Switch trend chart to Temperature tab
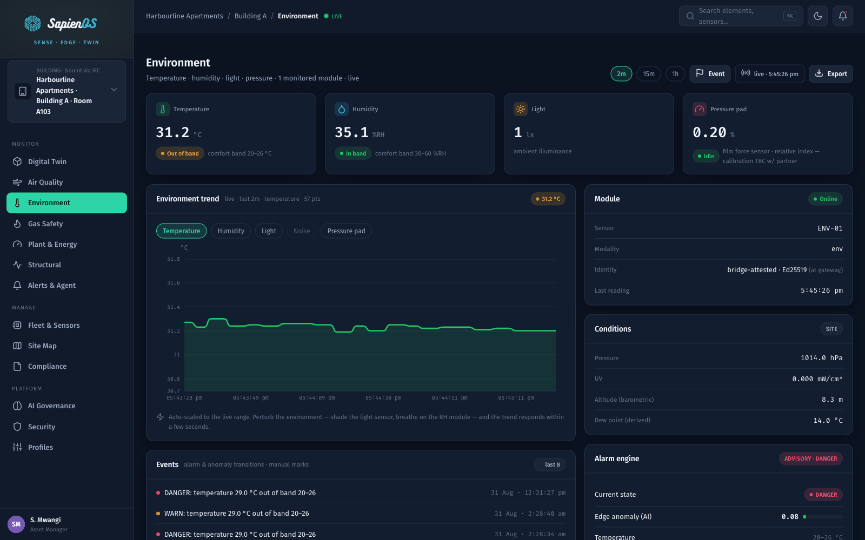Image resolution: width=865 pixels, height=540 pixels. [181, 231]
